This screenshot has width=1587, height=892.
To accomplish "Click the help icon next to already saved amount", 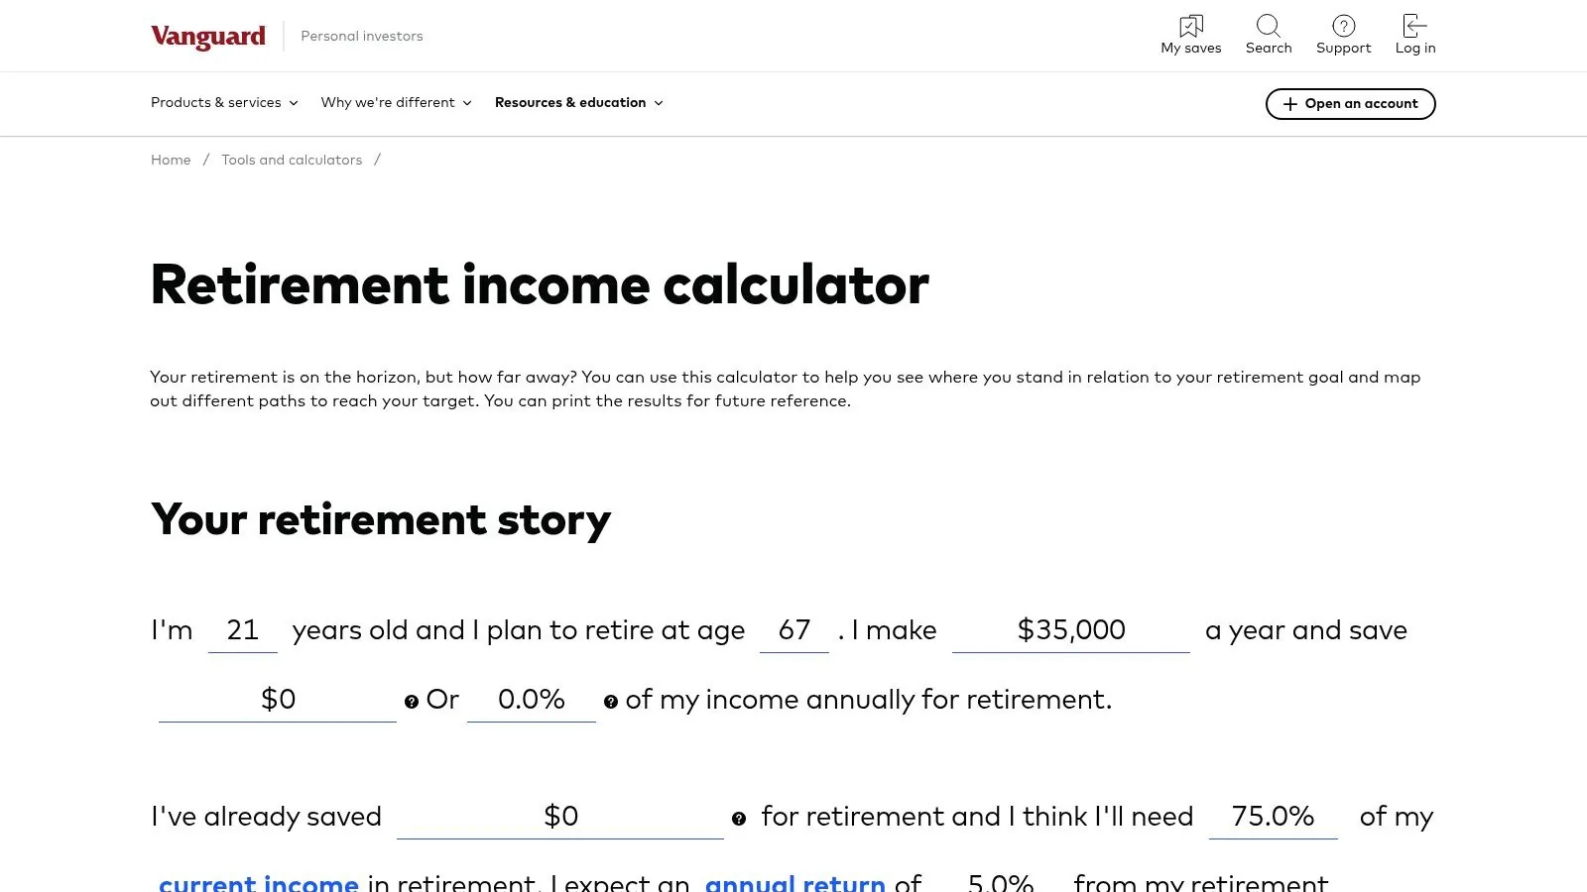I will click(x=738, y=819).
